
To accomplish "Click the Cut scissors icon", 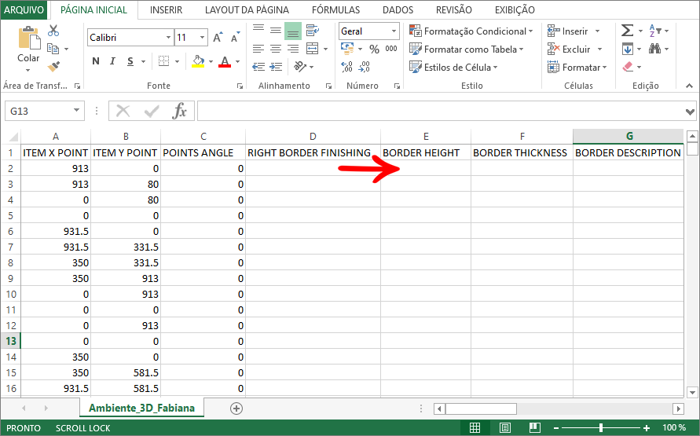I will [53, 31].
